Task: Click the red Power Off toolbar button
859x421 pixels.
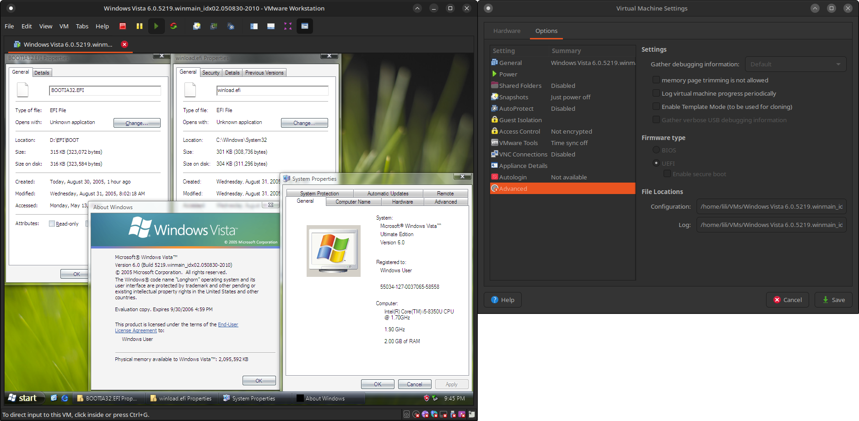Action: pos(123,26)
